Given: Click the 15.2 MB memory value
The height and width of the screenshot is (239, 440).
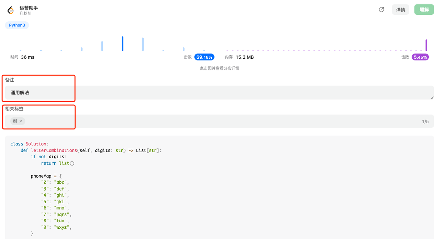Looking at the screenshot, I should coord(244,57).
